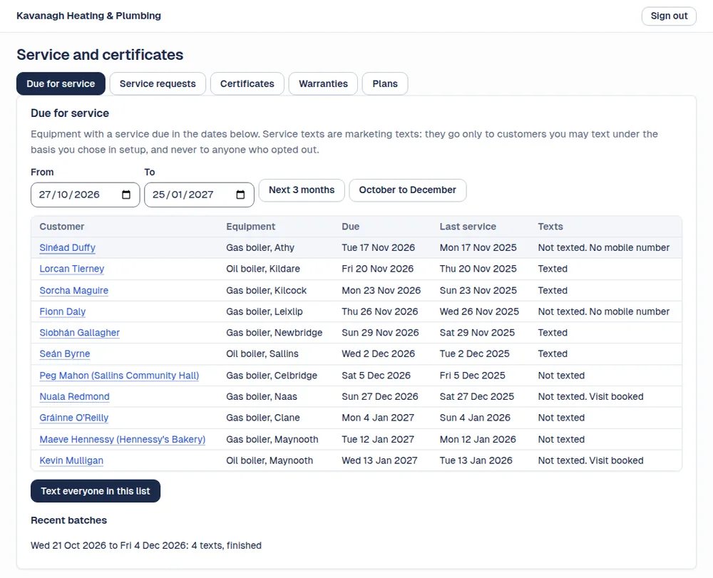The height and width of the screenshot is (578, 713).
Task: Click the recent batch '4 texts, finished' entry
Action: (x=146, y=545)
